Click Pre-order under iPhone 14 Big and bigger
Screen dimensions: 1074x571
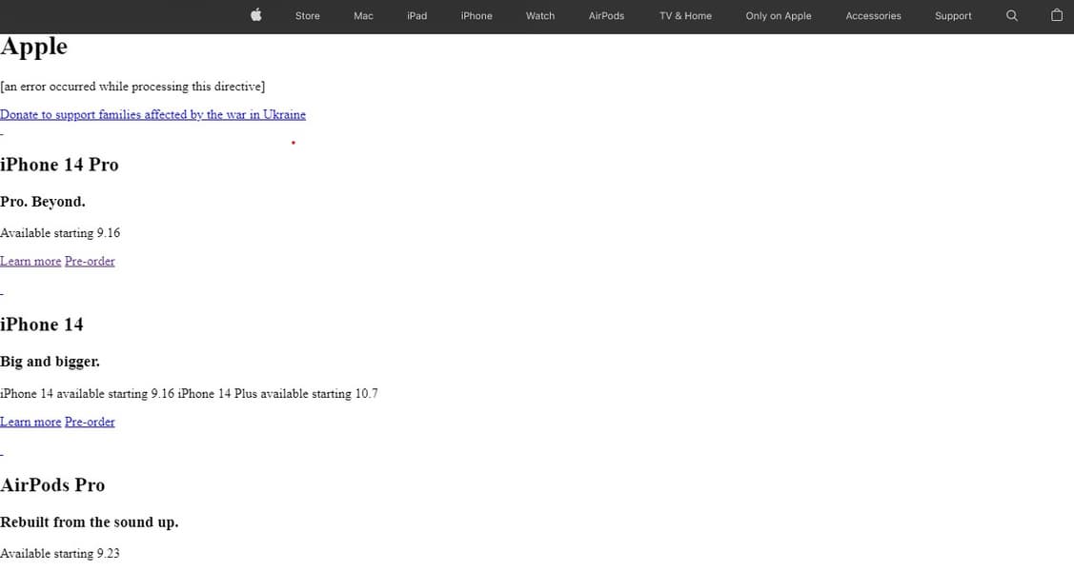(90, 422)
